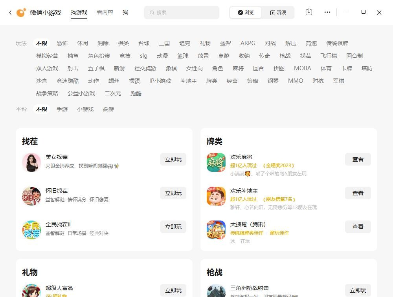
Task: Select 不限 in the 玩法 filter row
Action: (x=42, y=43)
